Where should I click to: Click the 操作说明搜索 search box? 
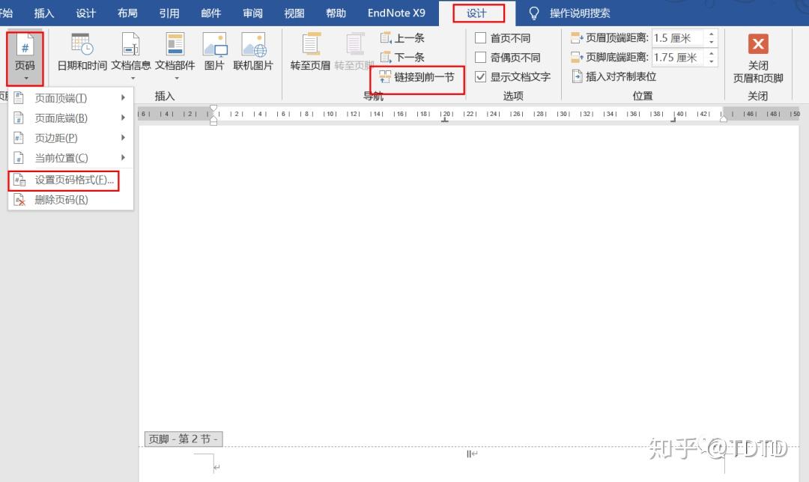pyautogui.click(x=580, y=13)
